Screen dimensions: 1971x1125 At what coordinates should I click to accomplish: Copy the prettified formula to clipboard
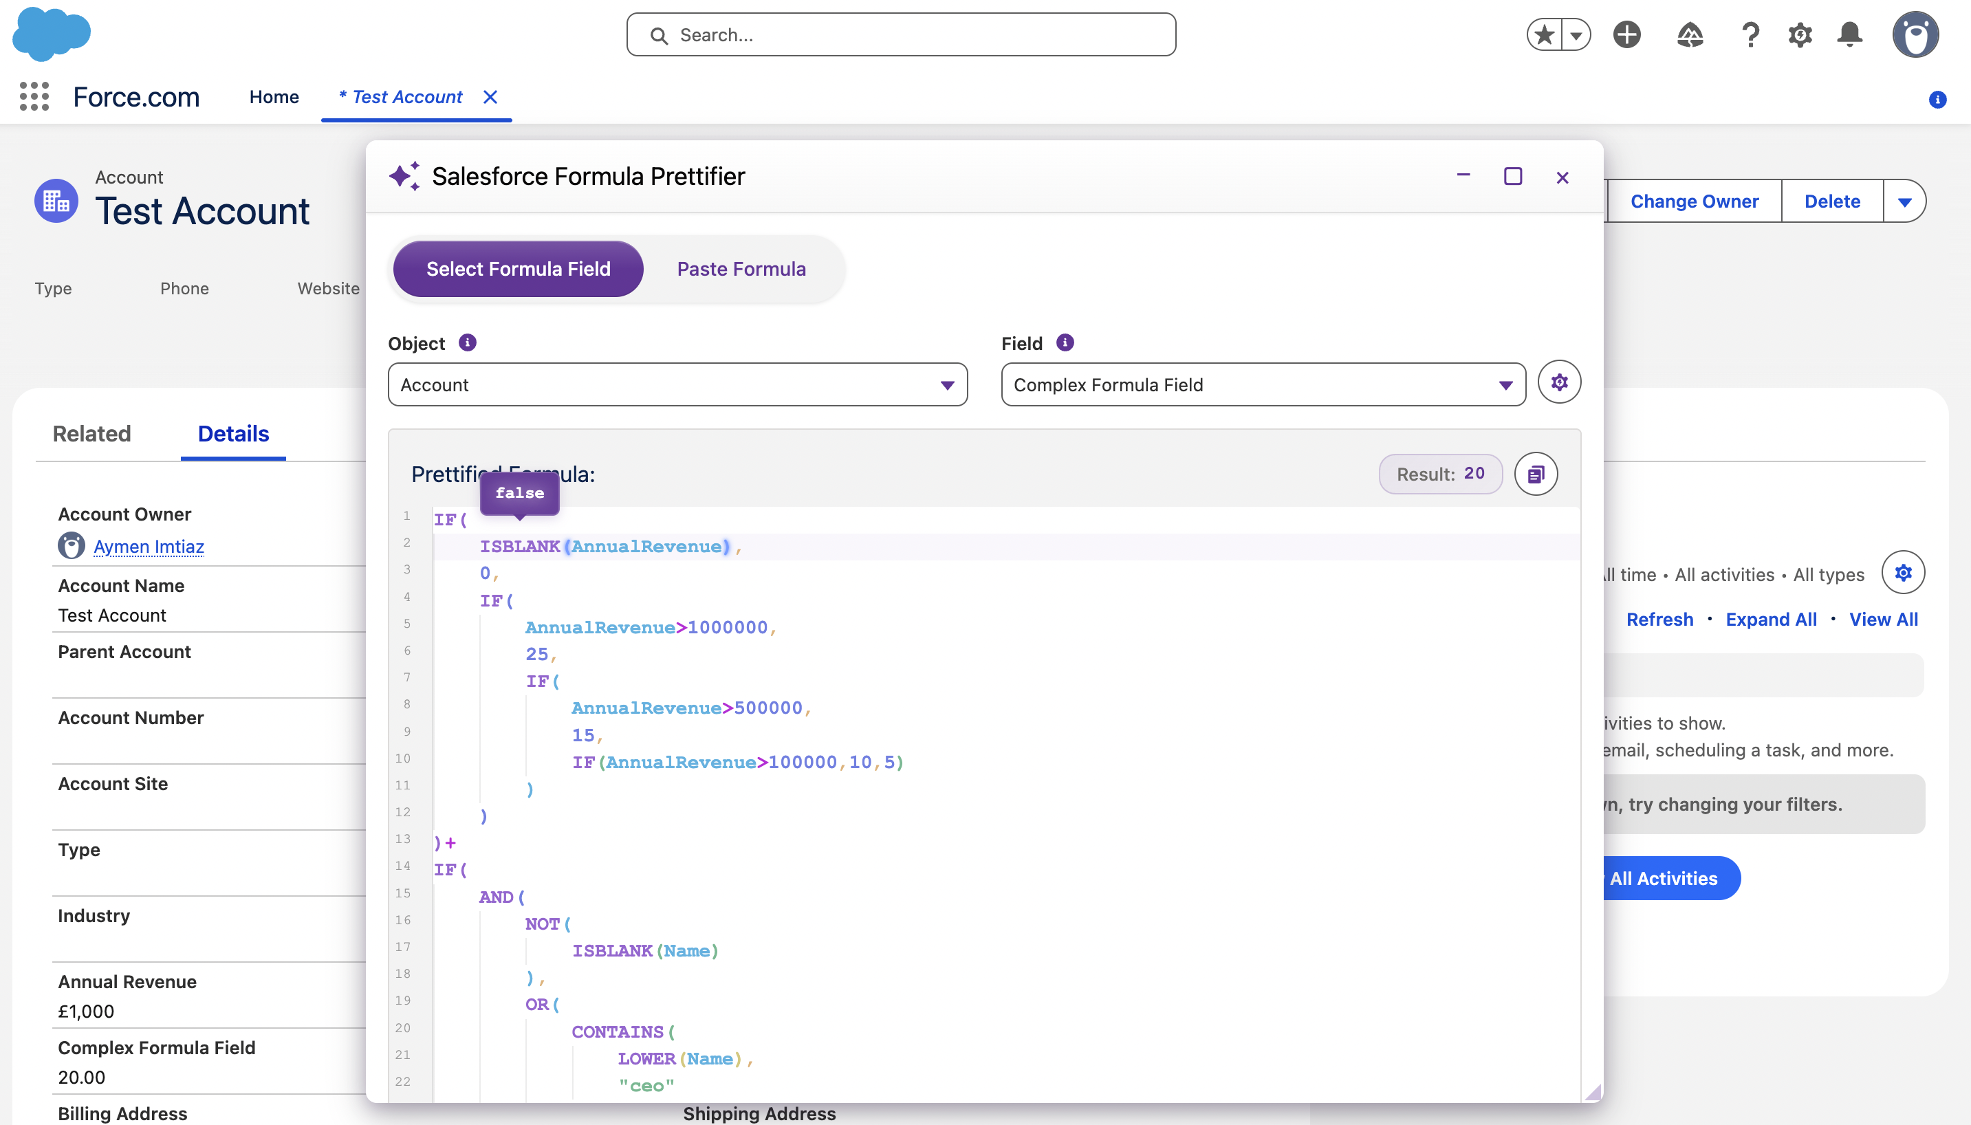(1535, 474)
